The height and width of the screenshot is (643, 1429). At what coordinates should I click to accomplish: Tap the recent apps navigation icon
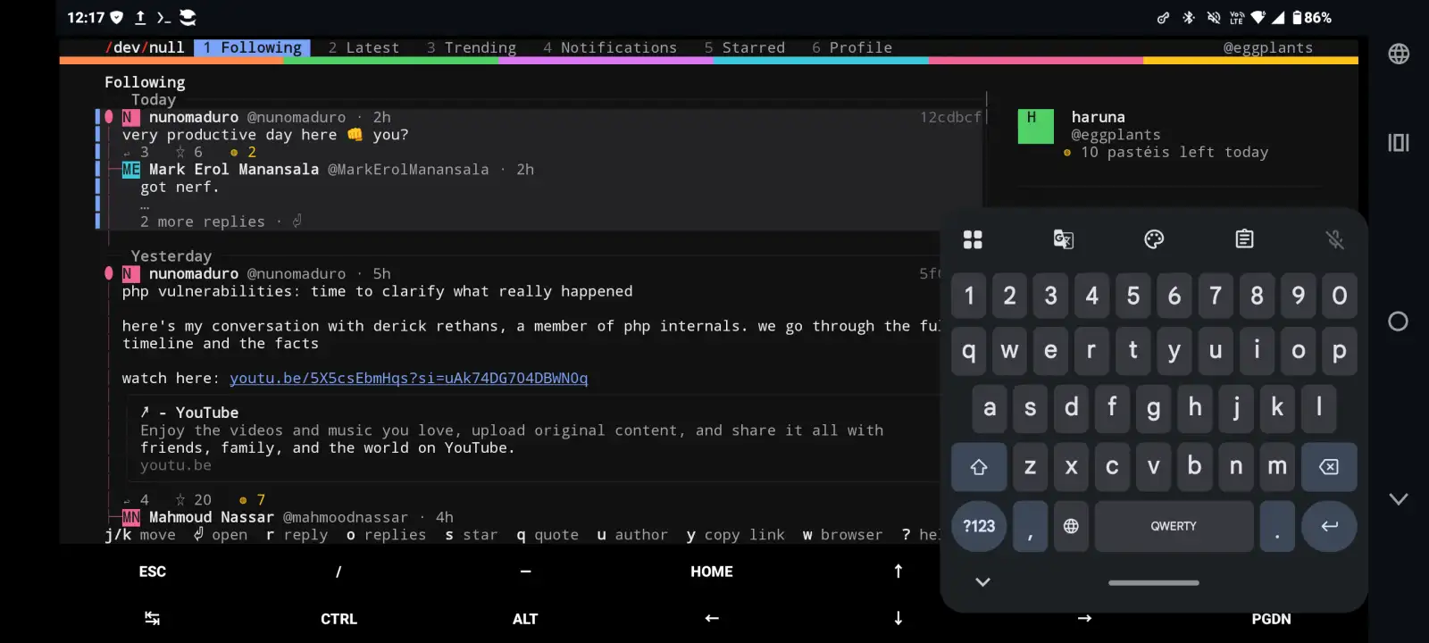1399,142
